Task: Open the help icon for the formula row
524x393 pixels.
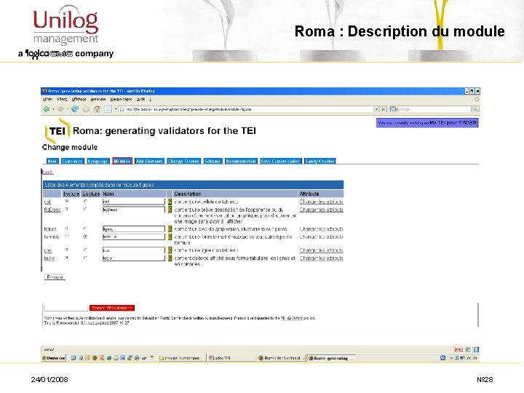Action: tap(170, 237)
